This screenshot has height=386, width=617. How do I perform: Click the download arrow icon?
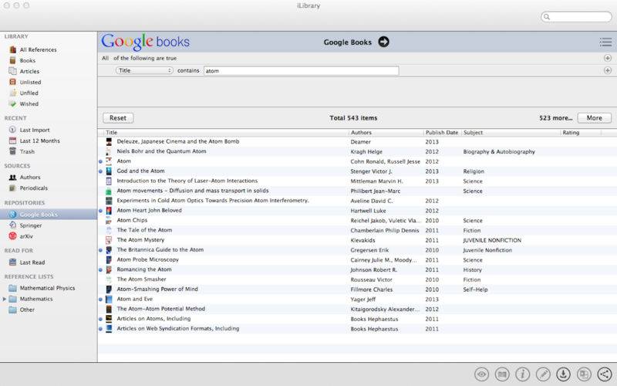point(564,374)
